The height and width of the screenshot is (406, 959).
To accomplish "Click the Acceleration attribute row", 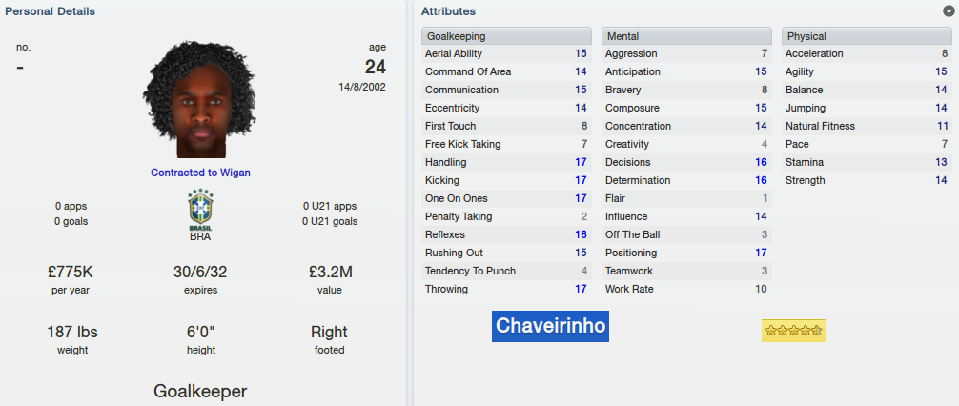I will click(x=867, y=53).
